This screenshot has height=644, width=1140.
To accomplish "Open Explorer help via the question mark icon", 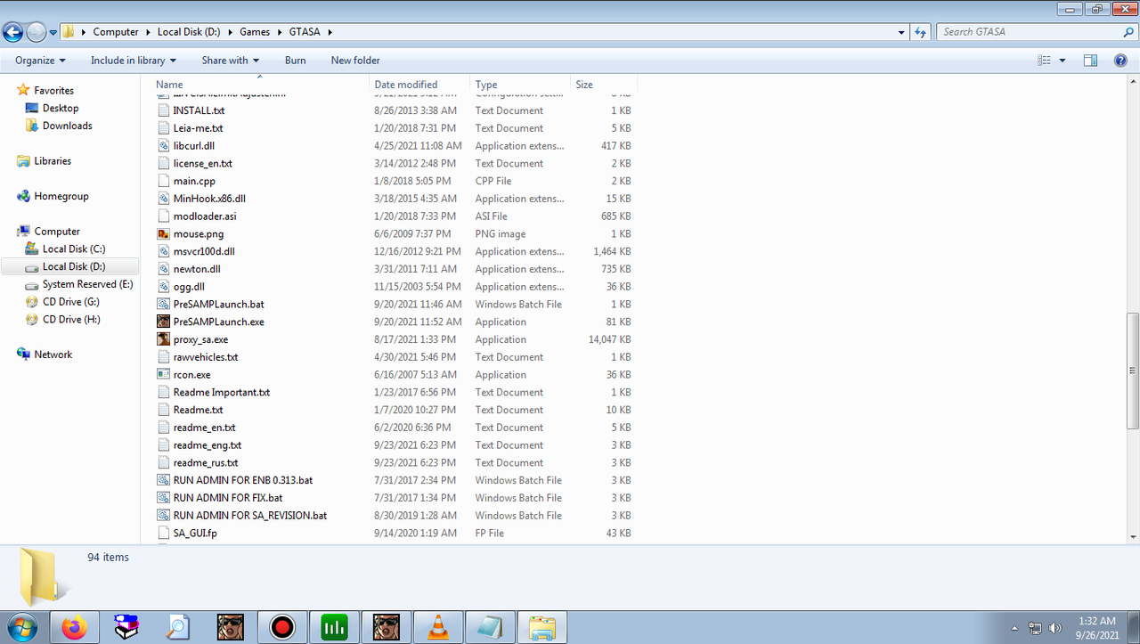I will point(1120,61).
